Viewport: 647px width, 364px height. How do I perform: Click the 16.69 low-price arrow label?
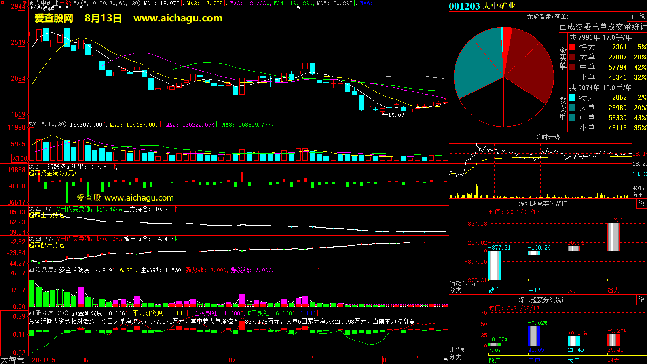393,115
